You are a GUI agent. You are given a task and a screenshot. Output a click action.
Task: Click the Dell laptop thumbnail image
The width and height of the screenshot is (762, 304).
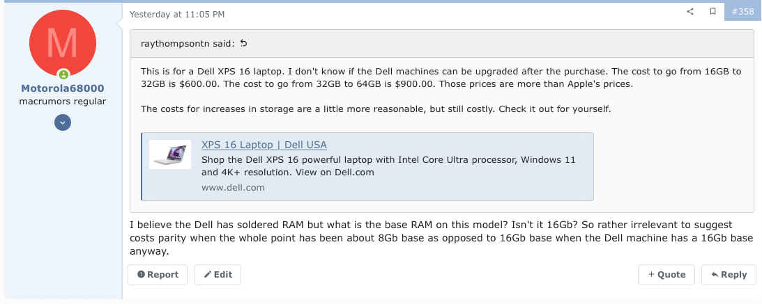click(x=170, y=154)
